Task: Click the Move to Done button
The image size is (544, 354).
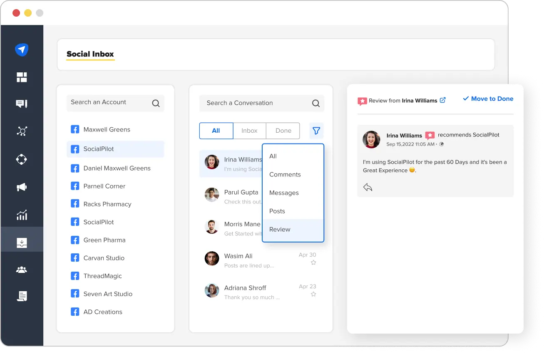Action: pyautogui.click(x=488, y=99)
